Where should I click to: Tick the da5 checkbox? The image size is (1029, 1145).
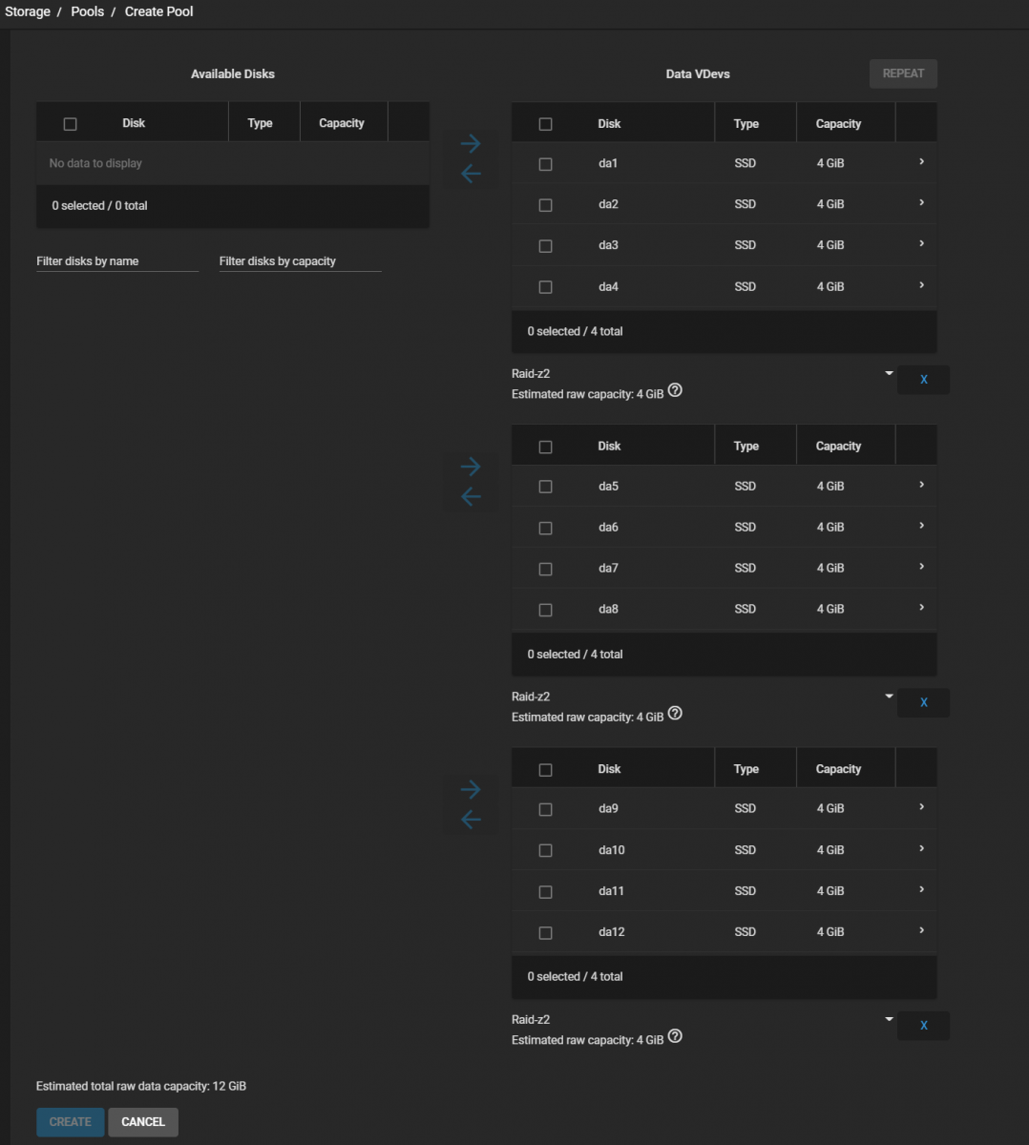pos(545,487)
